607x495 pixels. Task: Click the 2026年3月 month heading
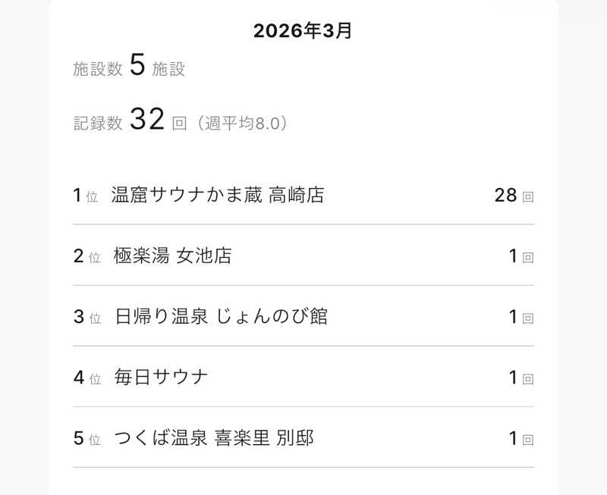coord(303,30)
